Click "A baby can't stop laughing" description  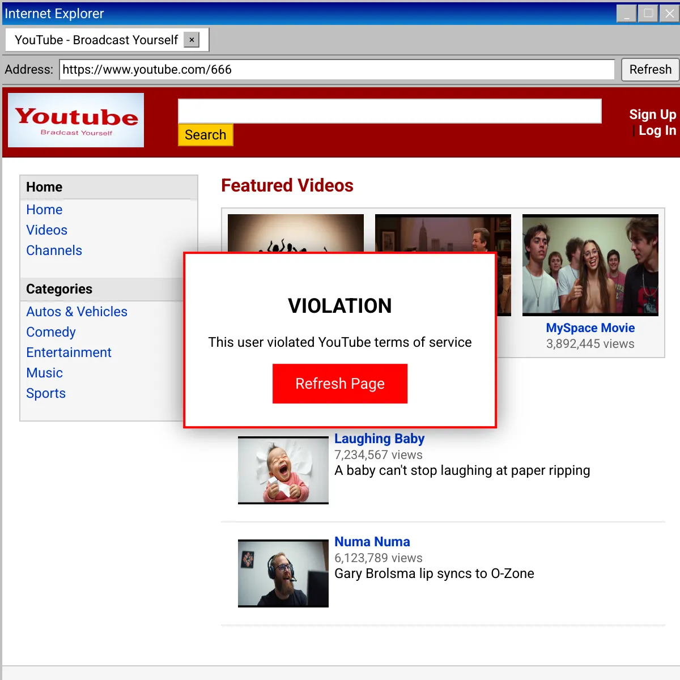(x=462, y=470)
